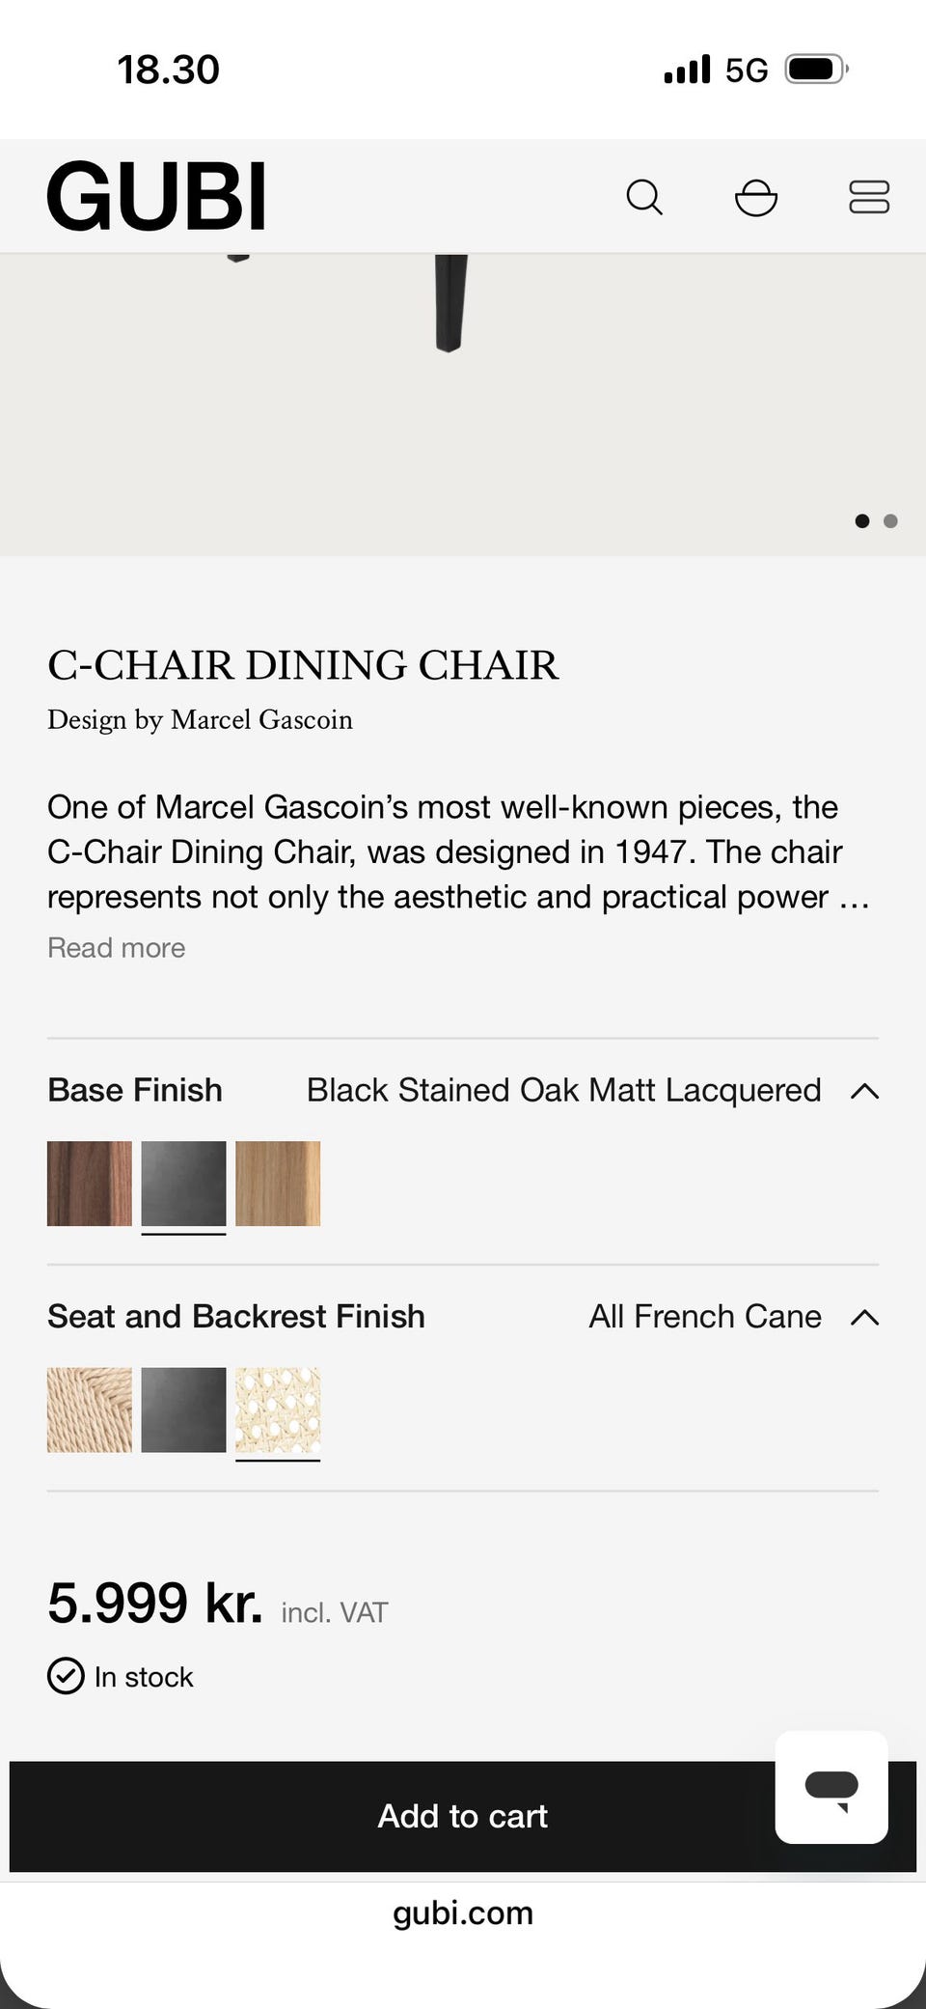Choose the French cane seat swatch
This screenshot has height=2009, width=926.
[278, 1409]
